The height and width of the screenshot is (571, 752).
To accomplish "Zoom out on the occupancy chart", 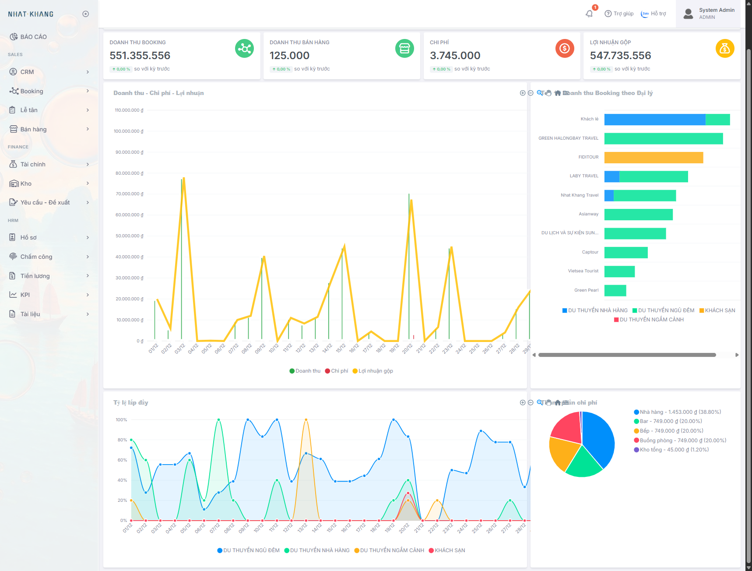I will click(x=531, y=402).
